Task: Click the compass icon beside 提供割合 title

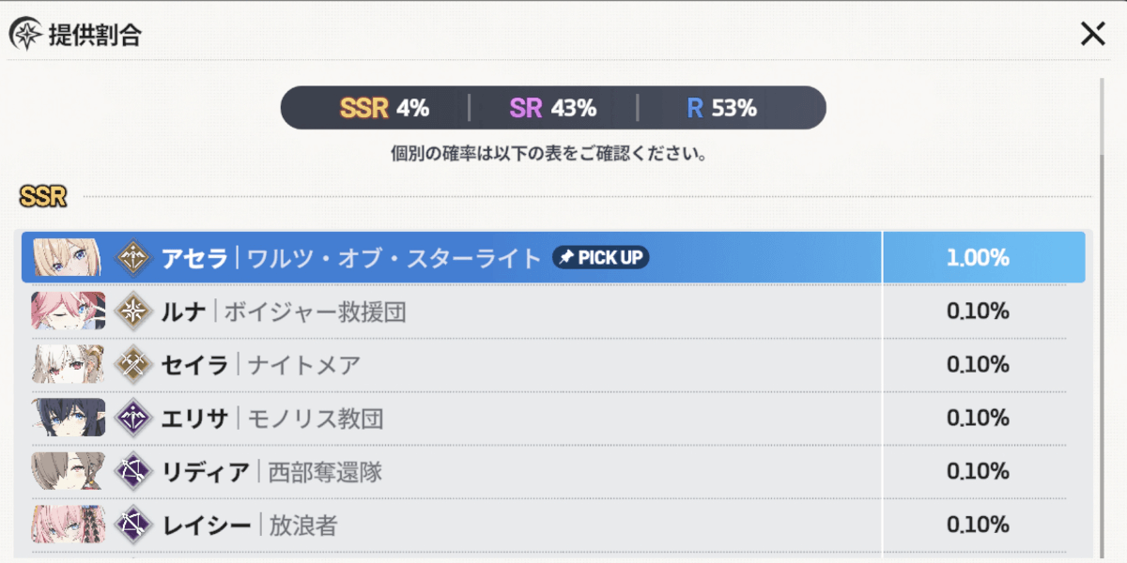Action: coord(28,34)
